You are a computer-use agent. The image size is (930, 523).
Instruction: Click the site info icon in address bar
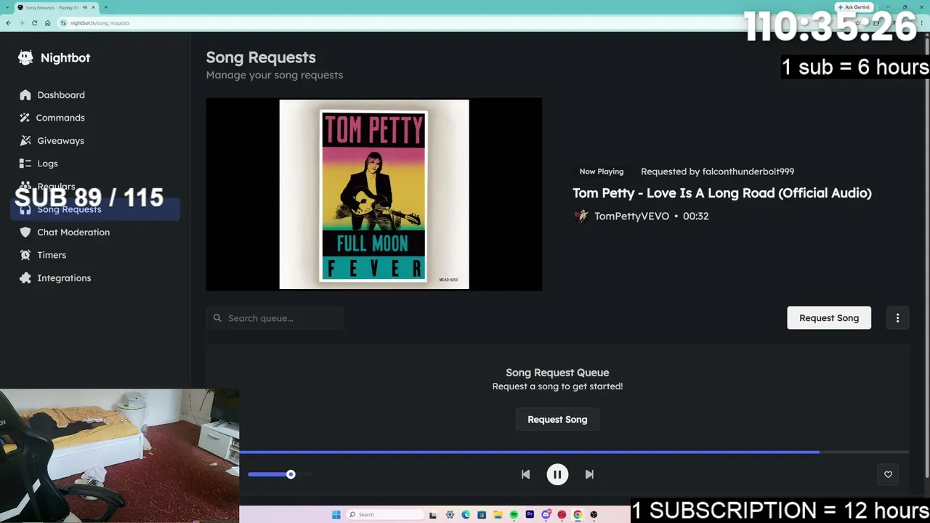[64, 23]
